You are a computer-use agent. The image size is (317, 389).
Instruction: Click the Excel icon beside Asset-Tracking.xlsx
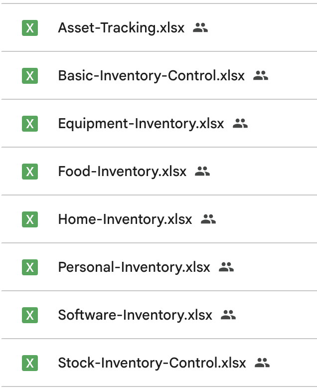pyautogui.click(x=30, y=28)
